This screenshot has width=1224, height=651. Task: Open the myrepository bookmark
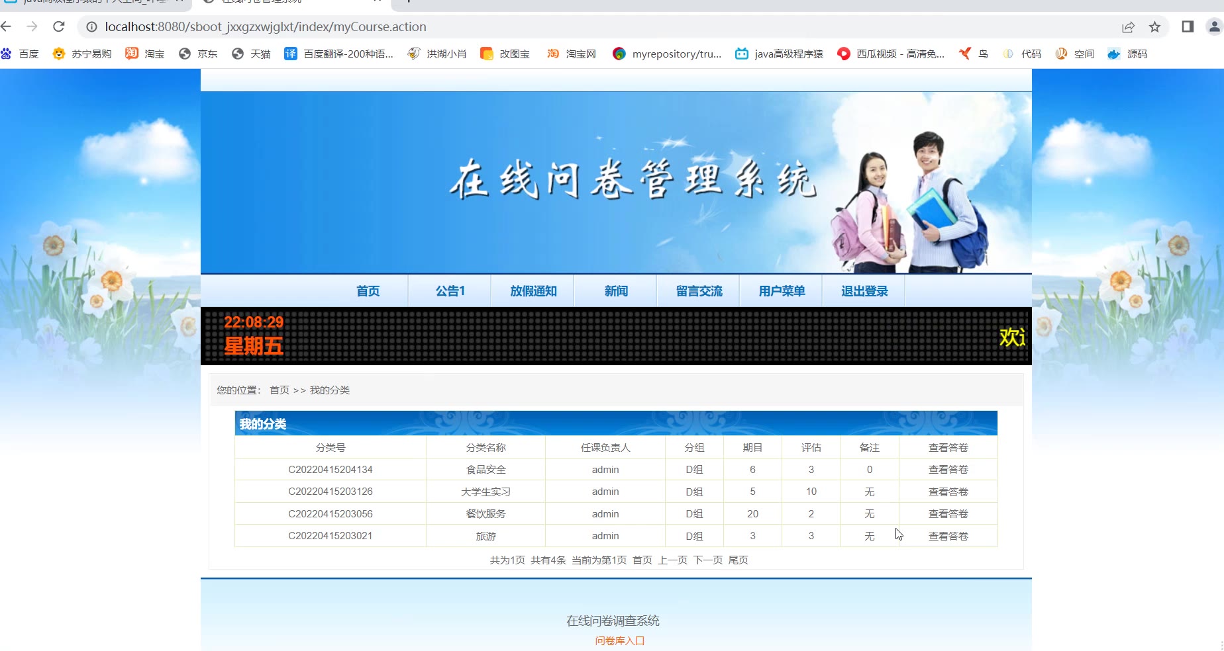pos(667,54)
